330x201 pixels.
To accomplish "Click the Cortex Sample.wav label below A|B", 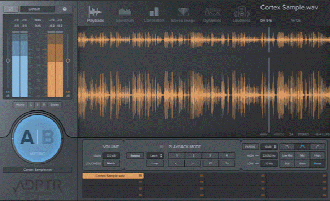I will [x=38, y=170].
